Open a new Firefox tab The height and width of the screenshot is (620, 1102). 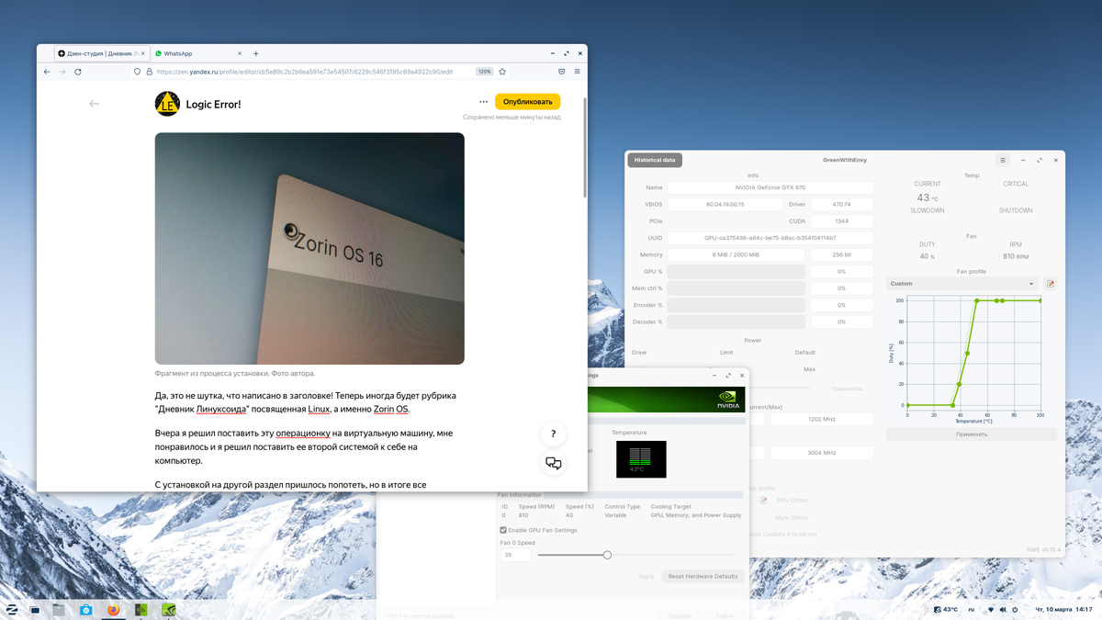[255, 53]
